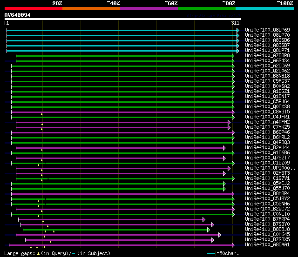Click the UniRef100_B2WC72 label
The image size is (298, 257).
(x=267, y=209)
